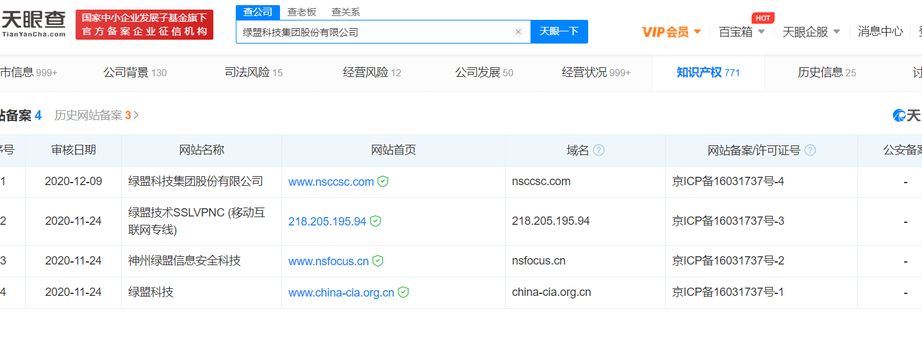The width and height of the screenshot is (922, 351).
Task: Click the verified shield beside www.china-cia.org.cn
Action: 403,292
